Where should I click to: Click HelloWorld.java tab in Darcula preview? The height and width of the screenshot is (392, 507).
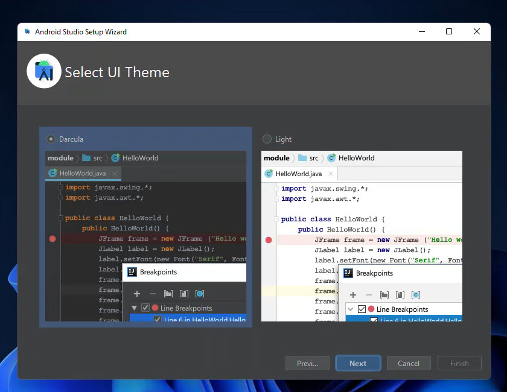pos(83,173)
